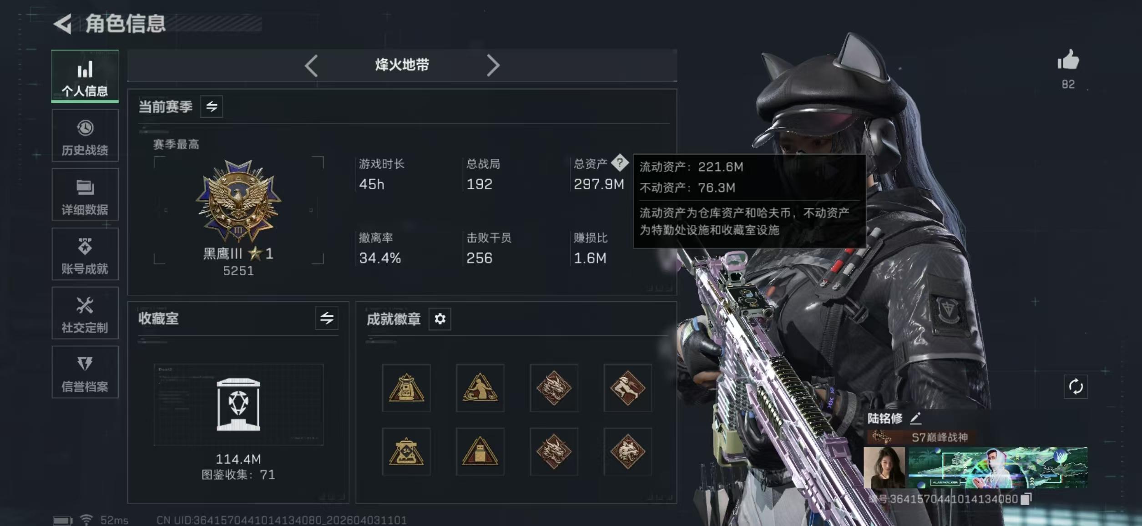
Task: Edit the nickname 陆铭修 with pencil icon
Action: 915,418
